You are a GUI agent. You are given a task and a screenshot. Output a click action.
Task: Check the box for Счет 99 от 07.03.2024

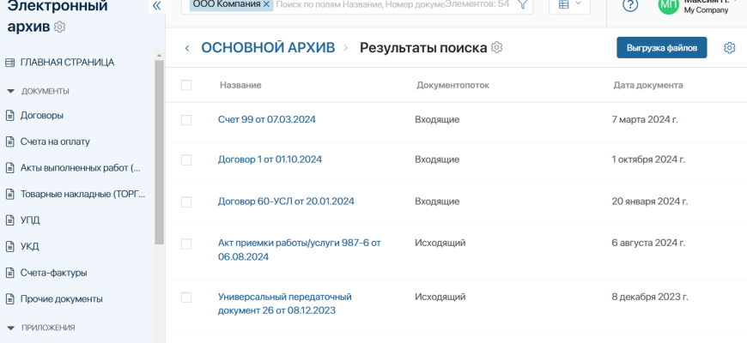point(186,120)
